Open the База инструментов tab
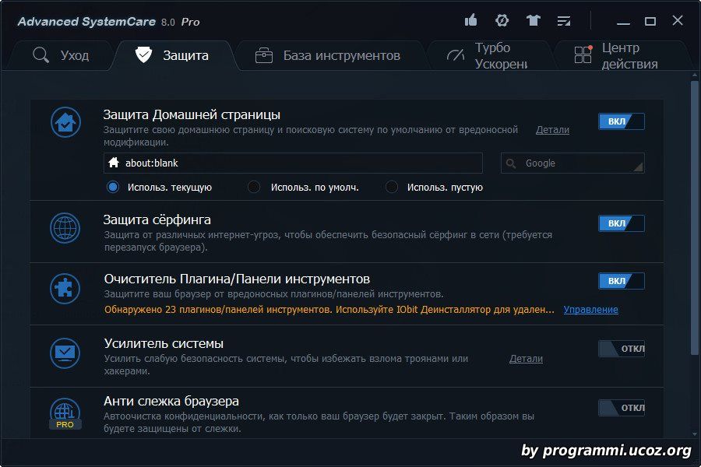The width and height of the screenshot is (701, 467). click(x=328, y=55)
